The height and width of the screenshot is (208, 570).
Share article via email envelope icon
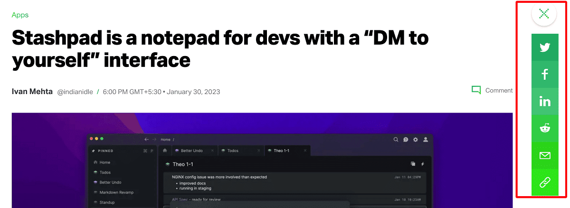tap(544, 155)
